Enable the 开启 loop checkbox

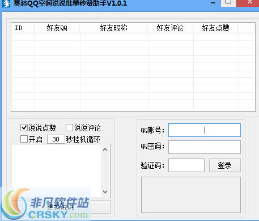click(24, 139)
